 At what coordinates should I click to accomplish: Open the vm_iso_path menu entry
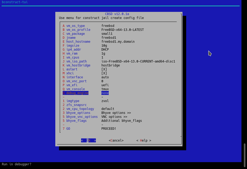tap(119, 61)
